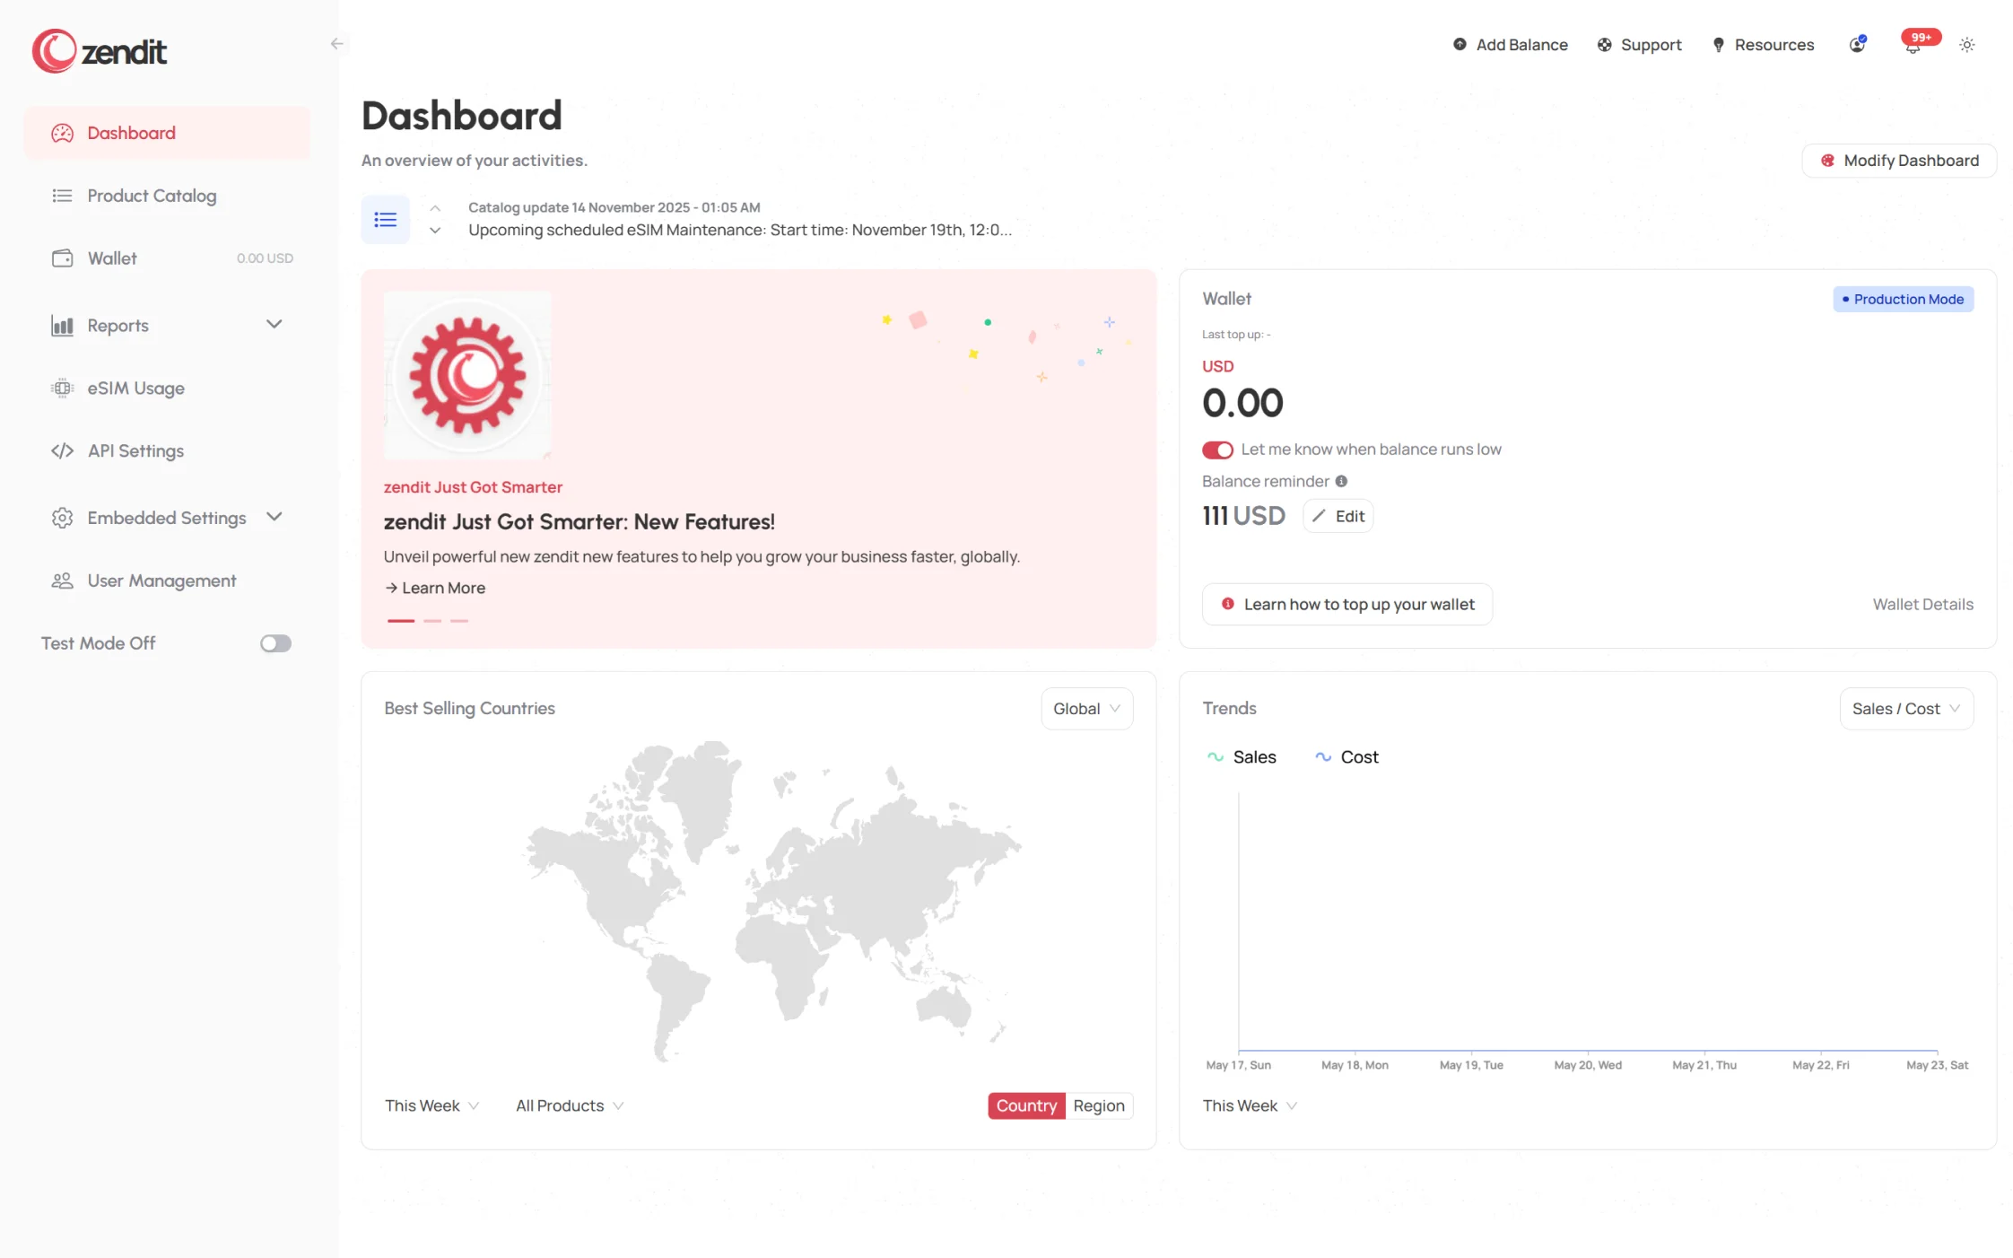Select Region view on map

click(1099, 1105)
